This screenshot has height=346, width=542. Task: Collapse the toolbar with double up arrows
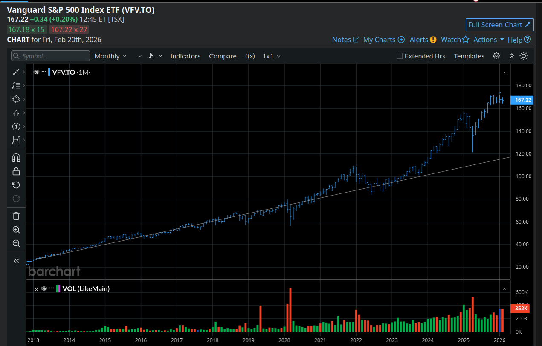[x=512, y=56]
